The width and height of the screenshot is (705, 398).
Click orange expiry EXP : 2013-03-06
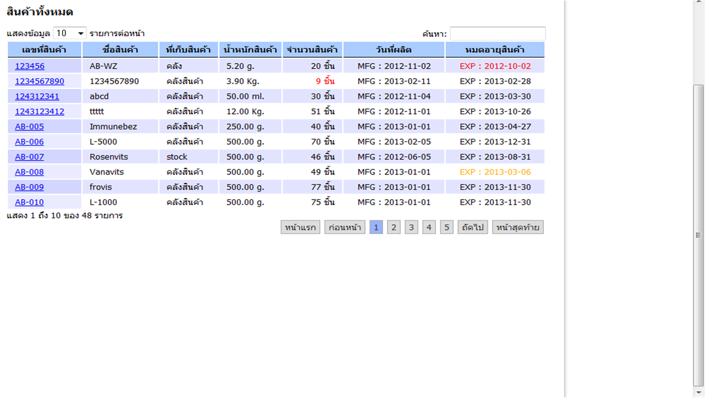pos(495,172)
